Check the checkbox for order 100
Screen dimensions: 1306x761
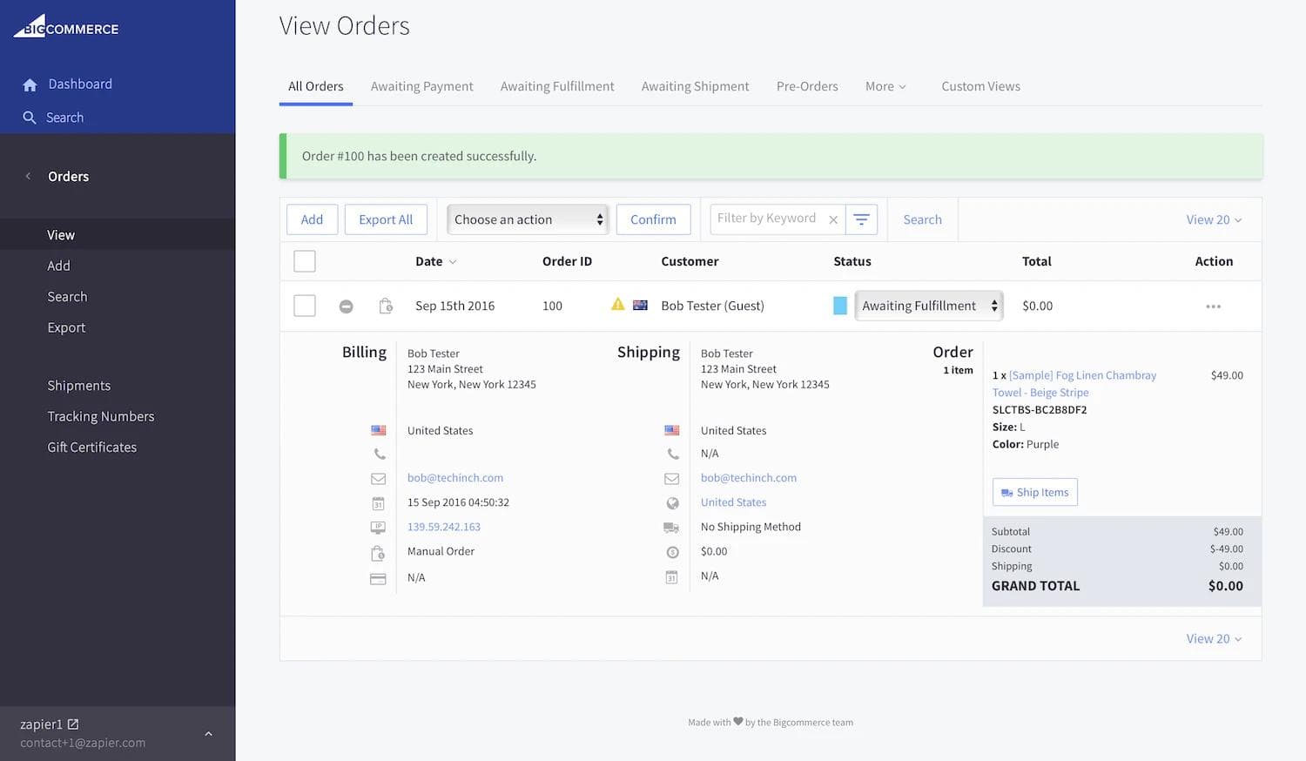coord(304,306)
